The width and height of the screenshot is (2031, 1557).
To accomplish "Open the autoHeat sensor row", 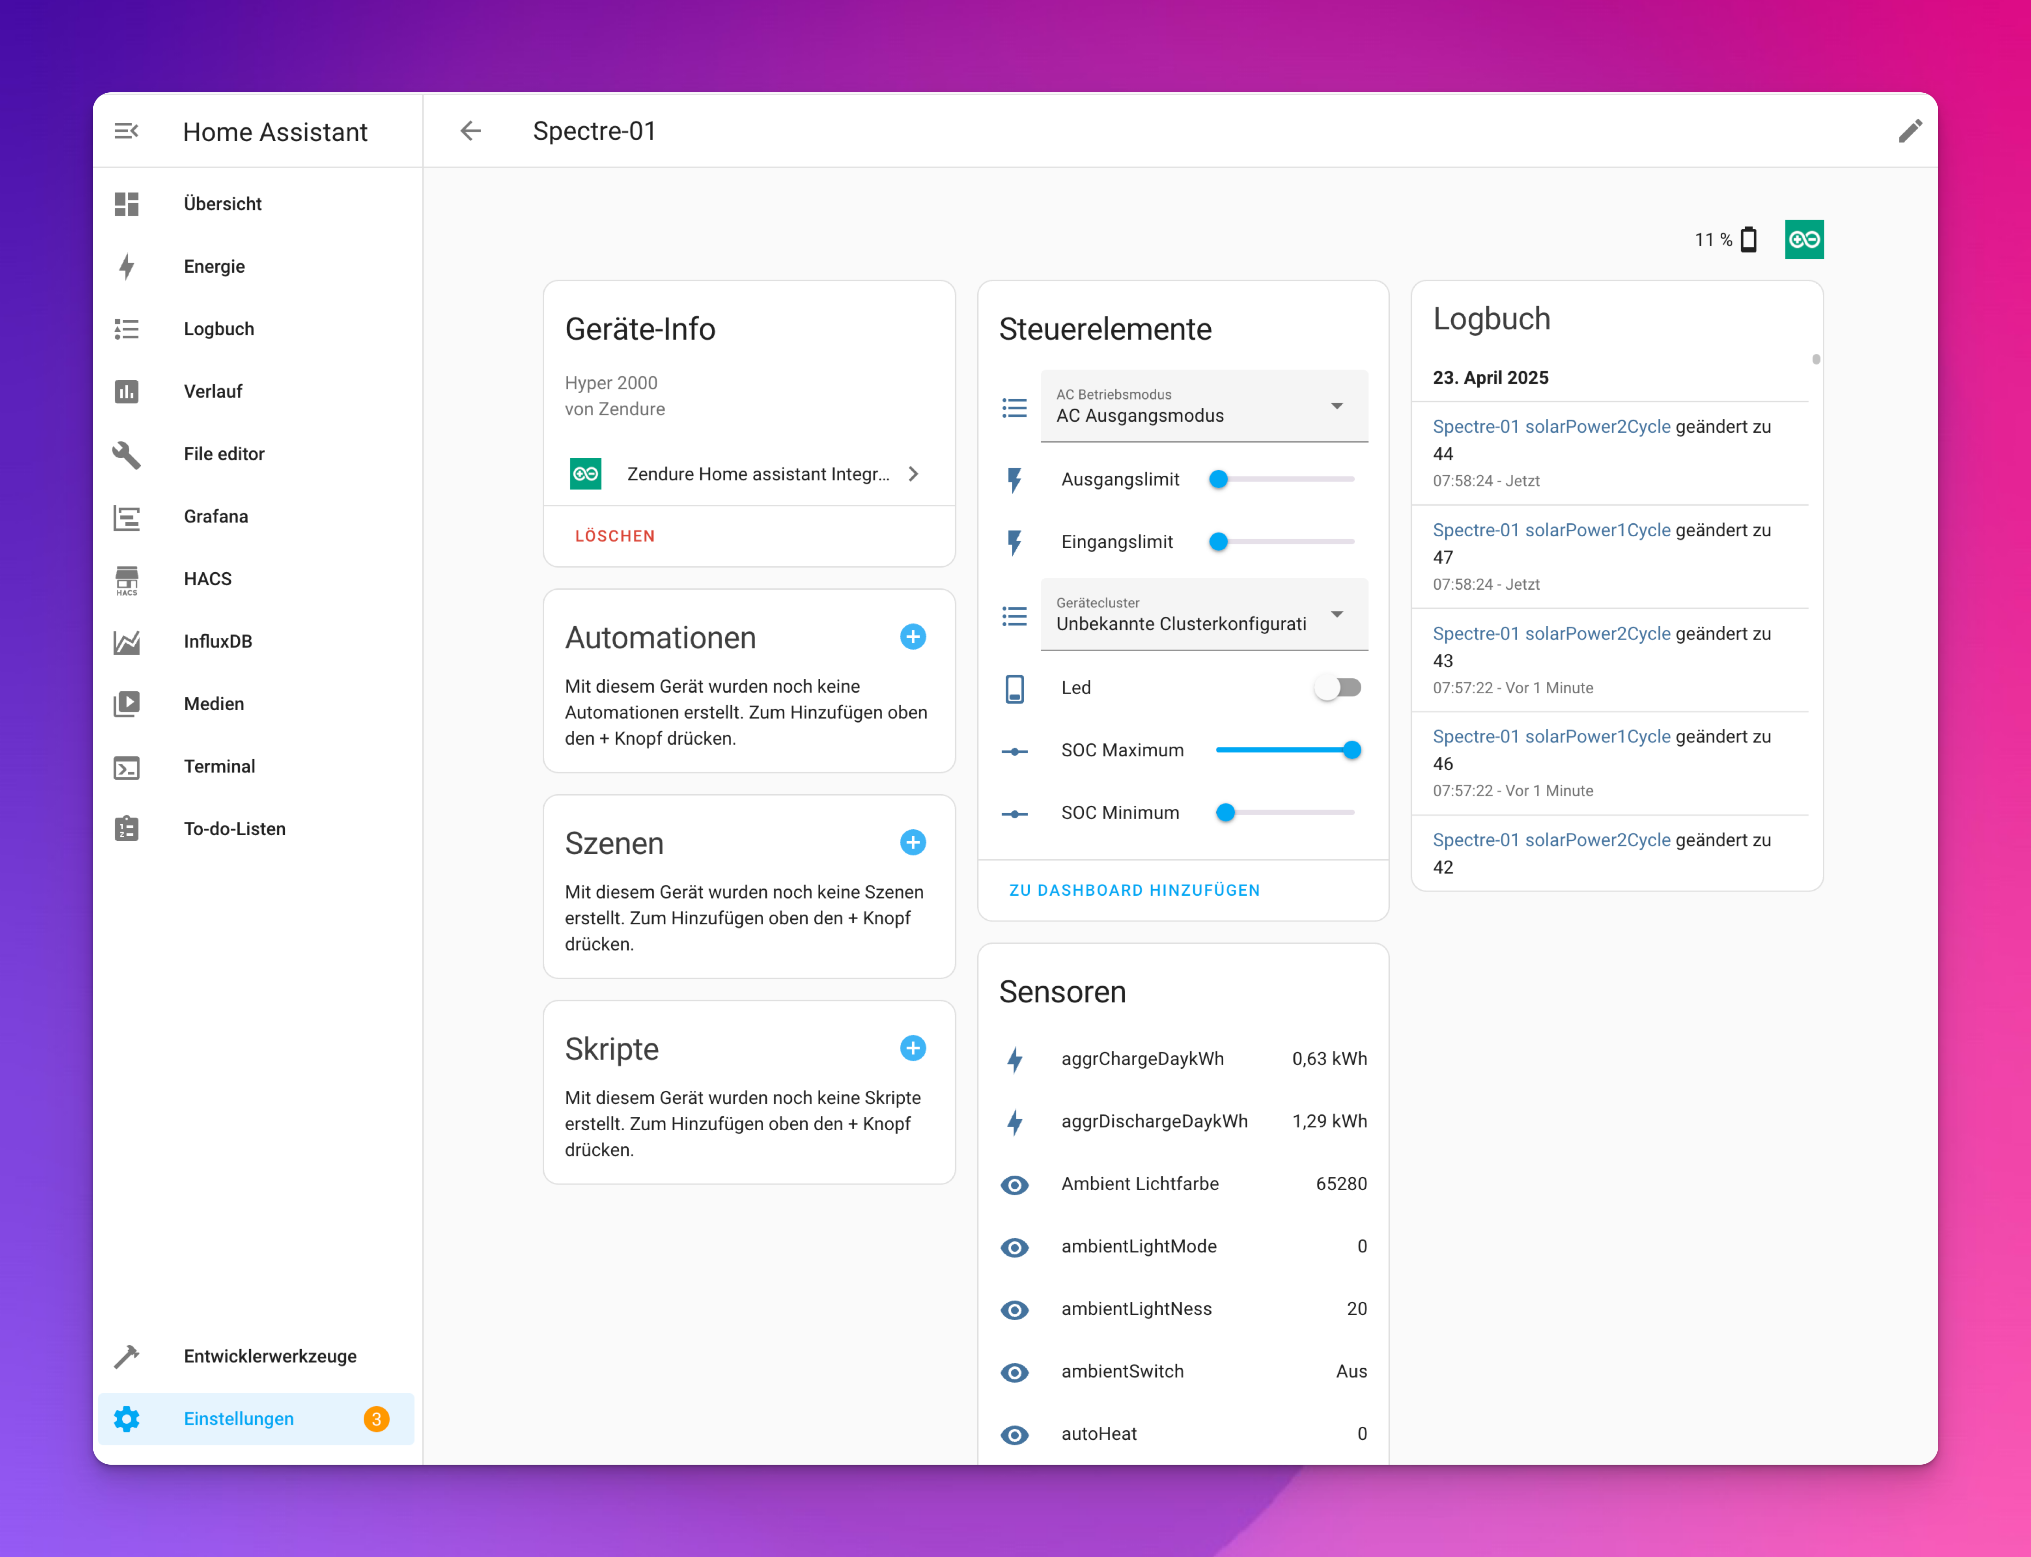I will tap(1183, 1434).
